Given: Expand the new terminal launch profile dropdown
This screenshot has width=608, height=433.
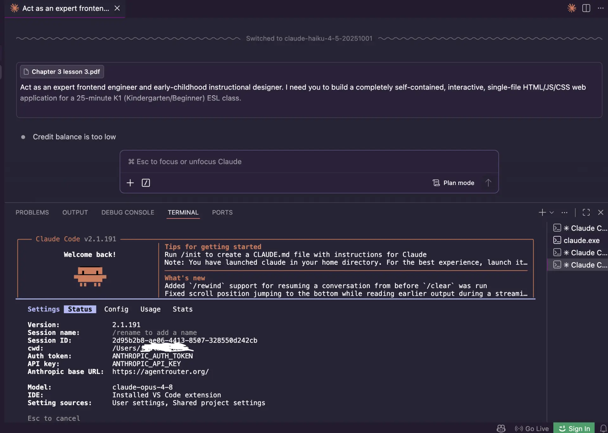Looking at the screenshot, I should (x=552, y=213).
